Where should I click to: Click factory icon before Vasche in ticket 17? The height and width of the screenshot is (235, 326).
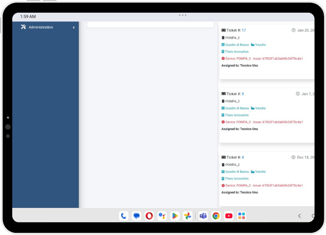253,45
